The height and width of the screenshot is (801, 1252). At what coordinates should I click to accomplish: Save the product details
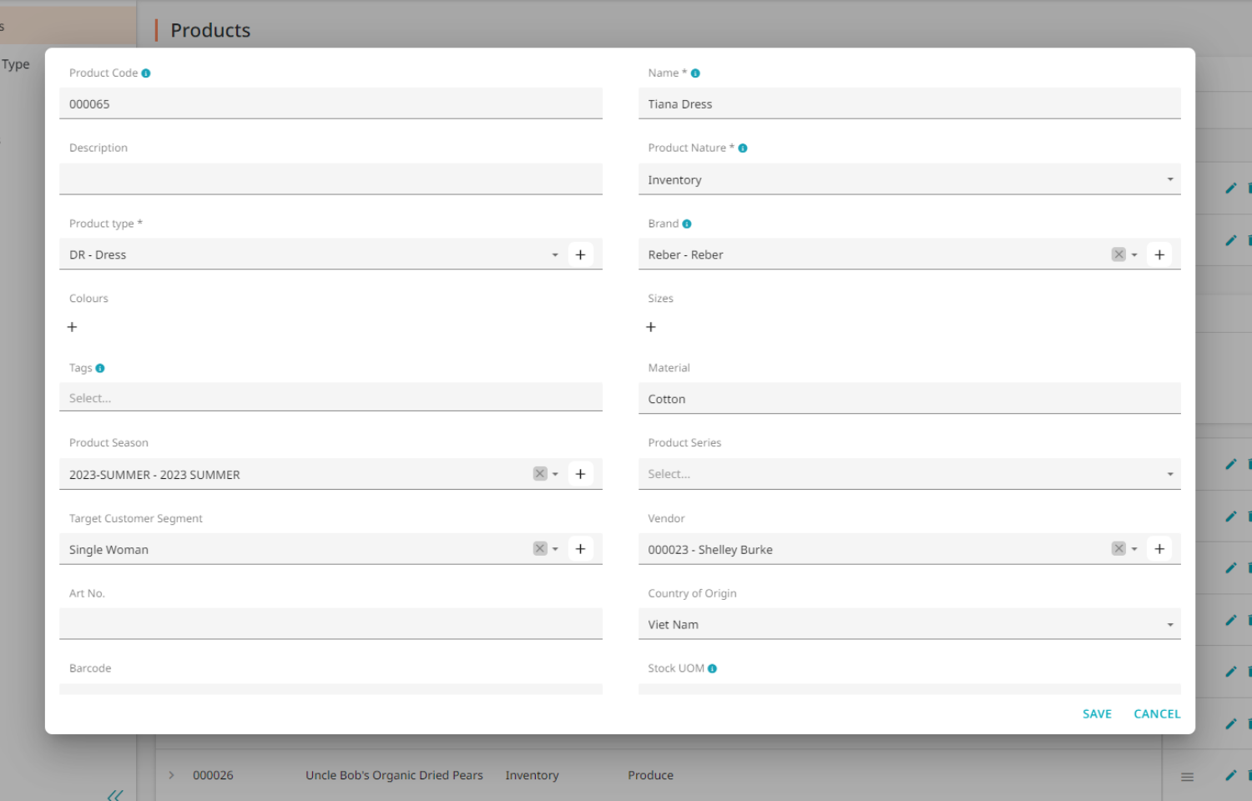click(x=1097, y=714)
